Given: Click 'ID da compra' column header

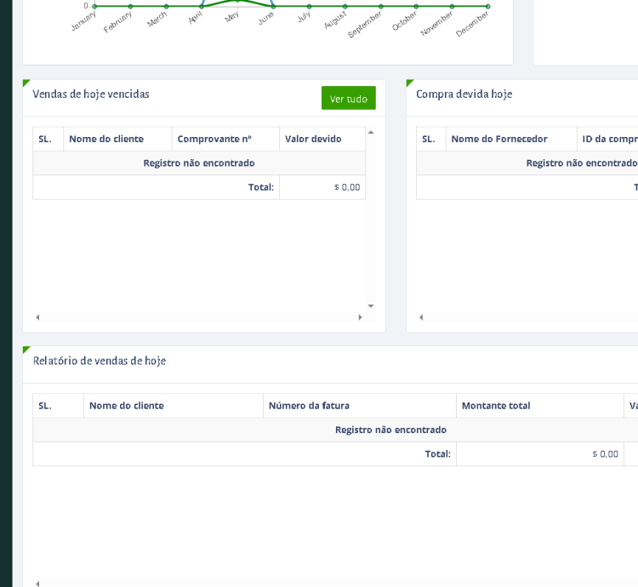Looking at the screenshot, I should 609,139.
